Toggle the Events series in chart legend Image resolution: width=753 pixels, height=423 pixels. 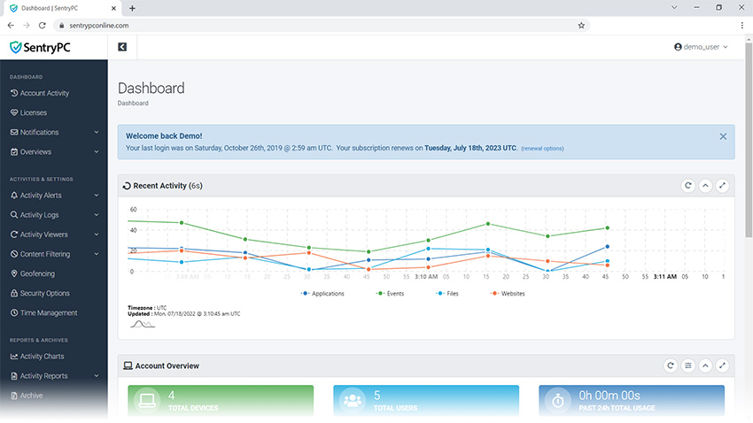click(394, 293)
